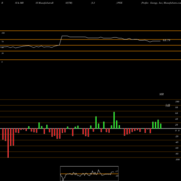Click the positive 80 axis label in MR panel
Image resolution: width=181 pixels, height=181 pixels.
(177, 108)
